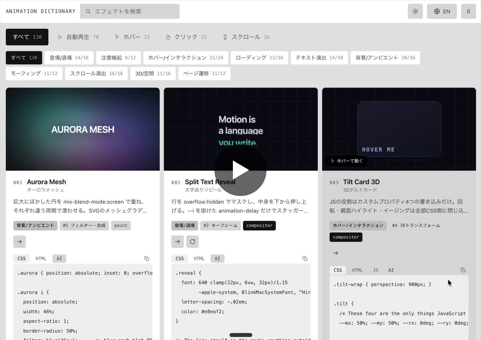Select HTML tab in Aurora Mesh code
Screen dimensions: 481x340
41,259
